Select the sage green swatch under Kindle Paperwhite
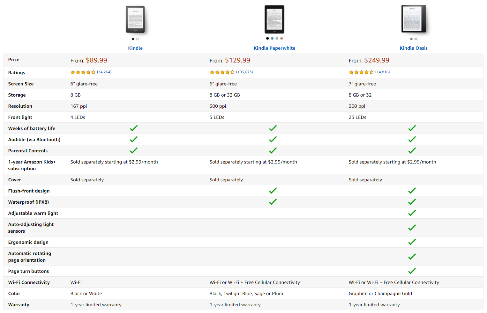This screenshot has width=487, height=313. [x=277, y=38]
